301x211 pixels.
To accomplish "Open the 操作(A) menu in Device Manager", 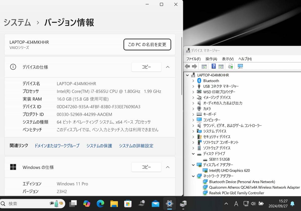I will tap(211, 59).
